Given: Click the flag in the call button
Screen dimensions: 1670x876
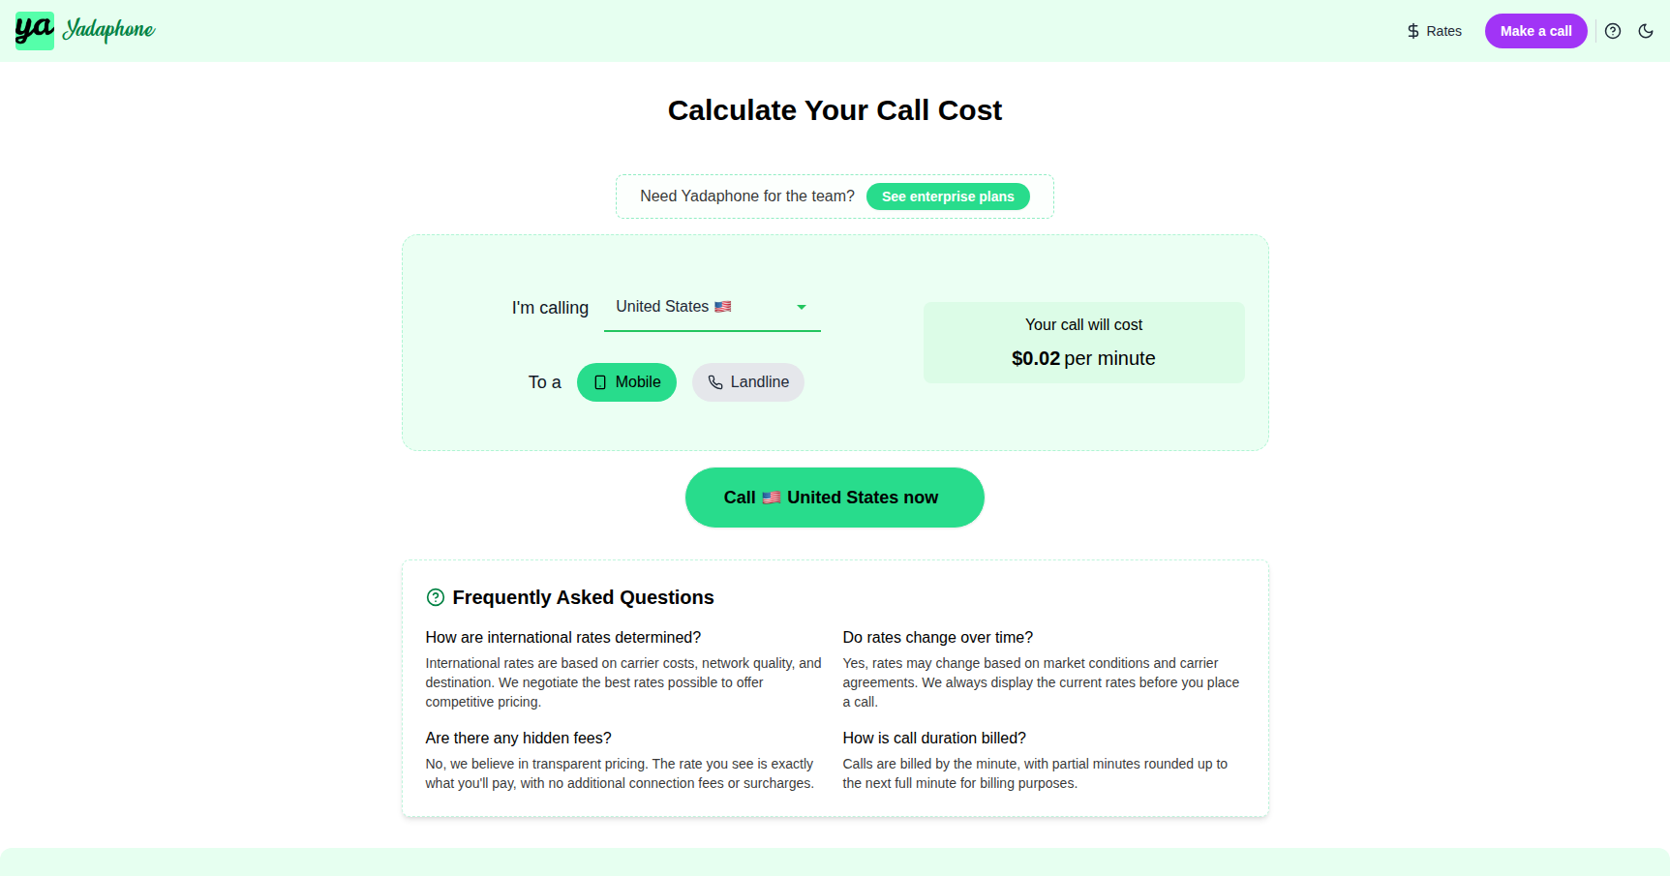Looking at the screenshot, I should (772, 498).
